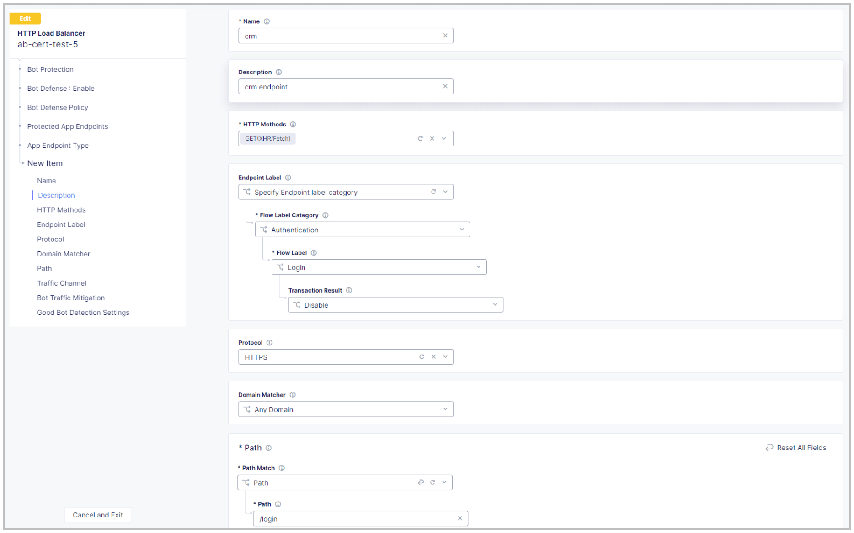Open the Name field info tooltip
The height and width of the screenshot is (533, 854).
coord(267,21)
